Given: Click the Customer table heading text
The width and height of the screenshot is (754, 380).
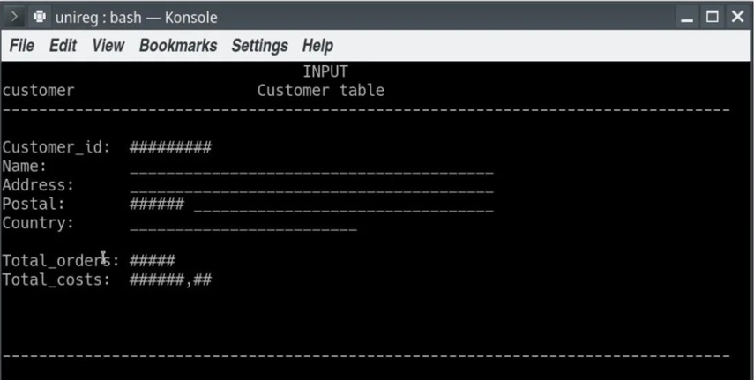Looking at the screenshot, I should coord(321,91).
